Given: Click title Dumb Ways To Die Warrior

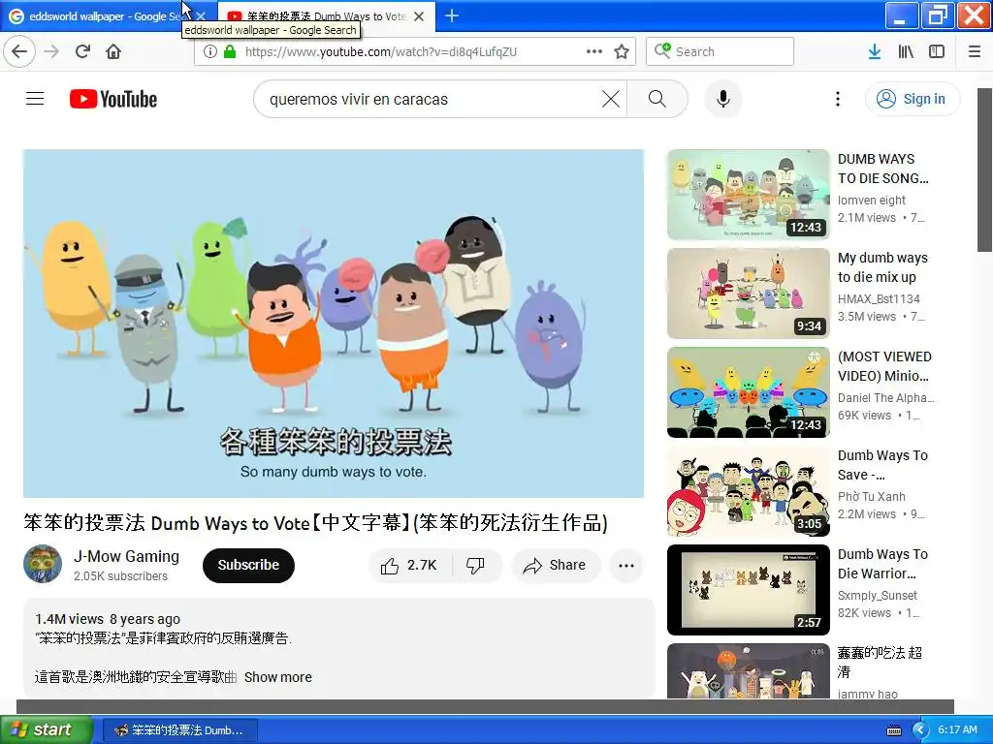Looking at the screenshot, I should click(x=882, y=563).
